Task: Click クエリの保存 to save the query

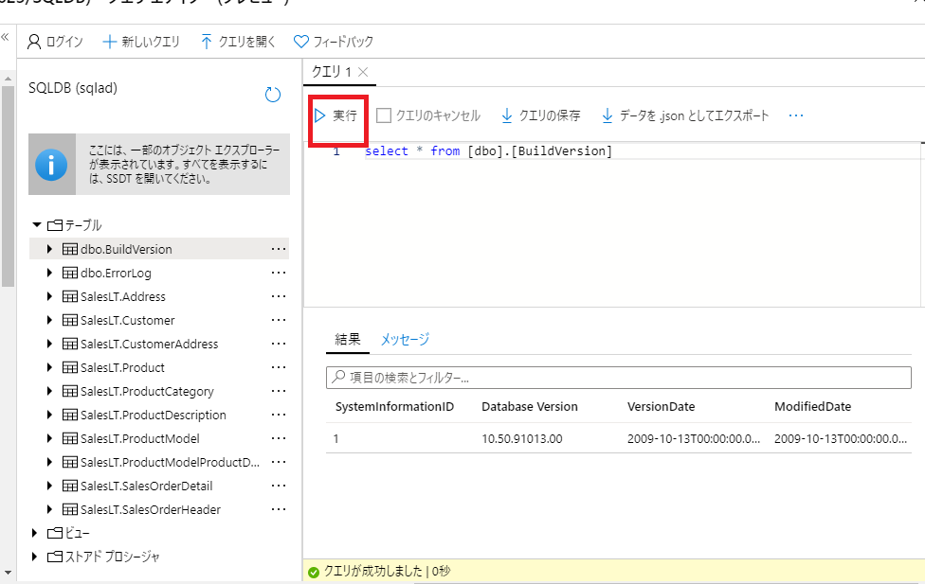Action: 540,115
